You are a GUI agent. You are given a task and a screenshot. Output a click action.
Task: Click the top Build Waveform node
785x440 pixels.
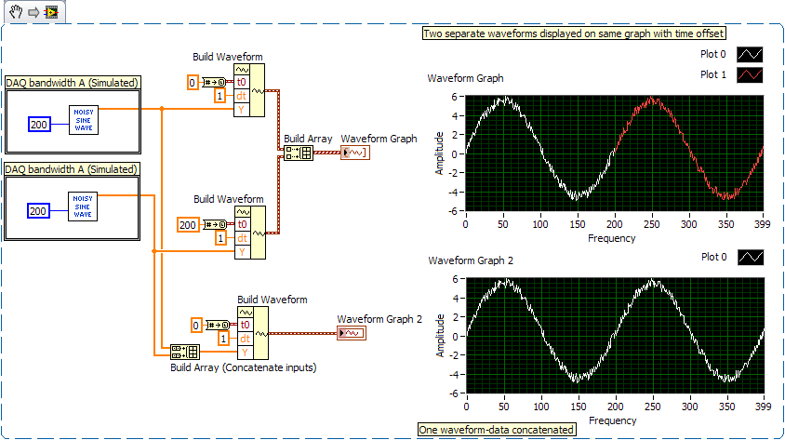(x=249, y=90)
